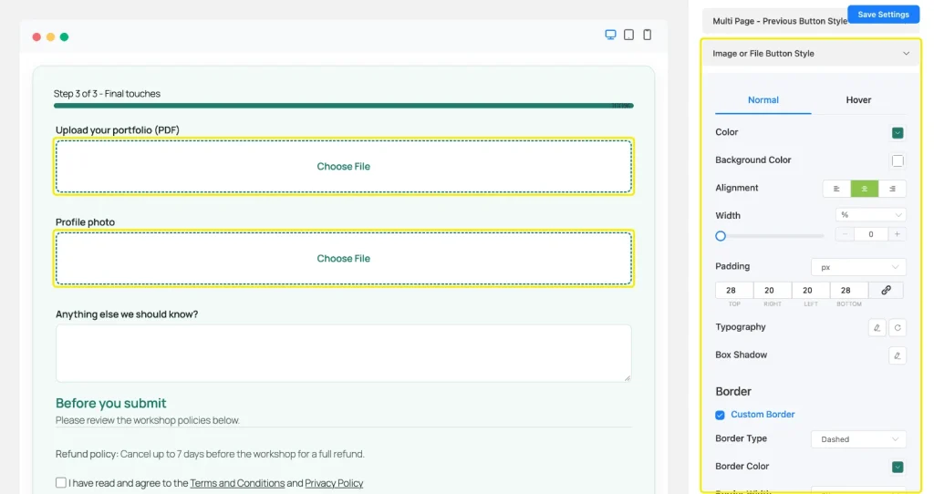The height and width of the screenshot is (494, 934).
Task: Open the Width unit dropdown
Action: click(870, 215)
